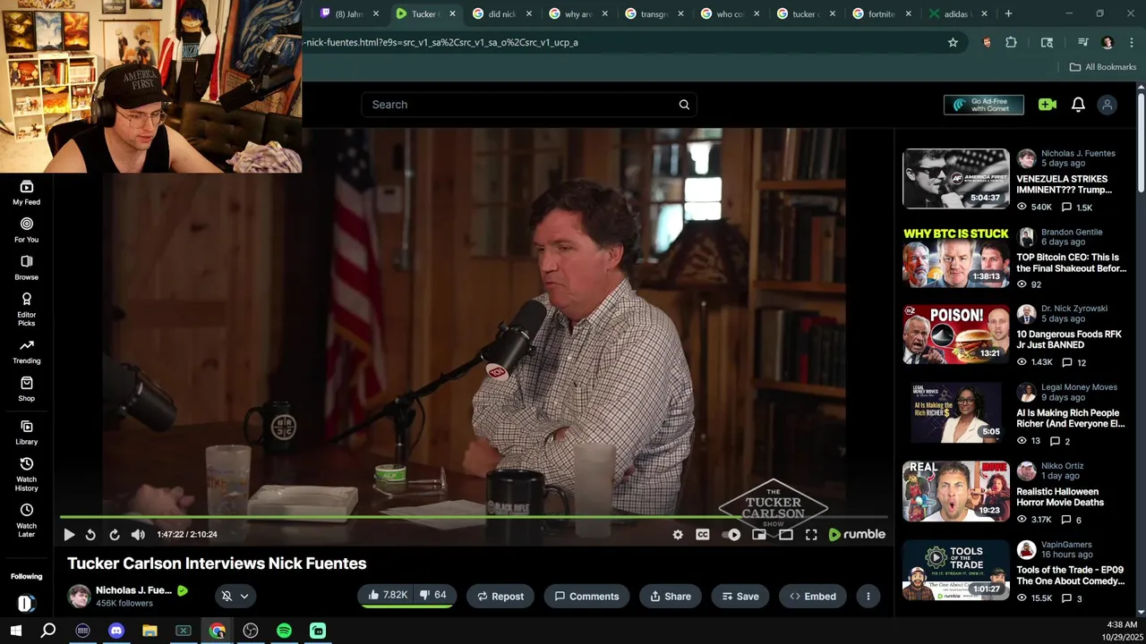
Task: Open the All Bookmarks folder
Action: 1103,67
